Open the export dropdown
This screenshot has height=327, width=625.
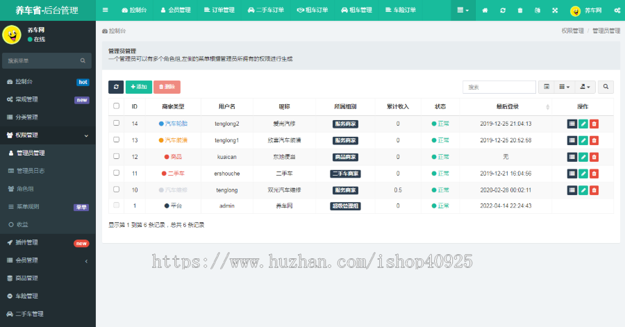(x=585, y=87)
